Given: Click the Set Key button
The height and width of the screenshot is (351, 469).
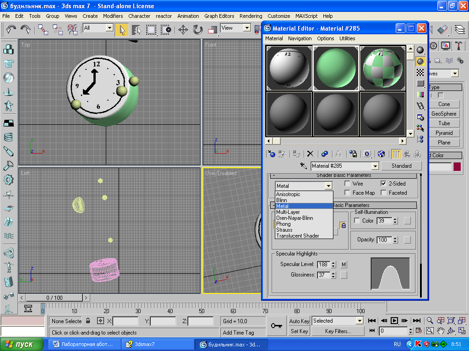Looking at the screenshot, I should [x=299, y=331].
